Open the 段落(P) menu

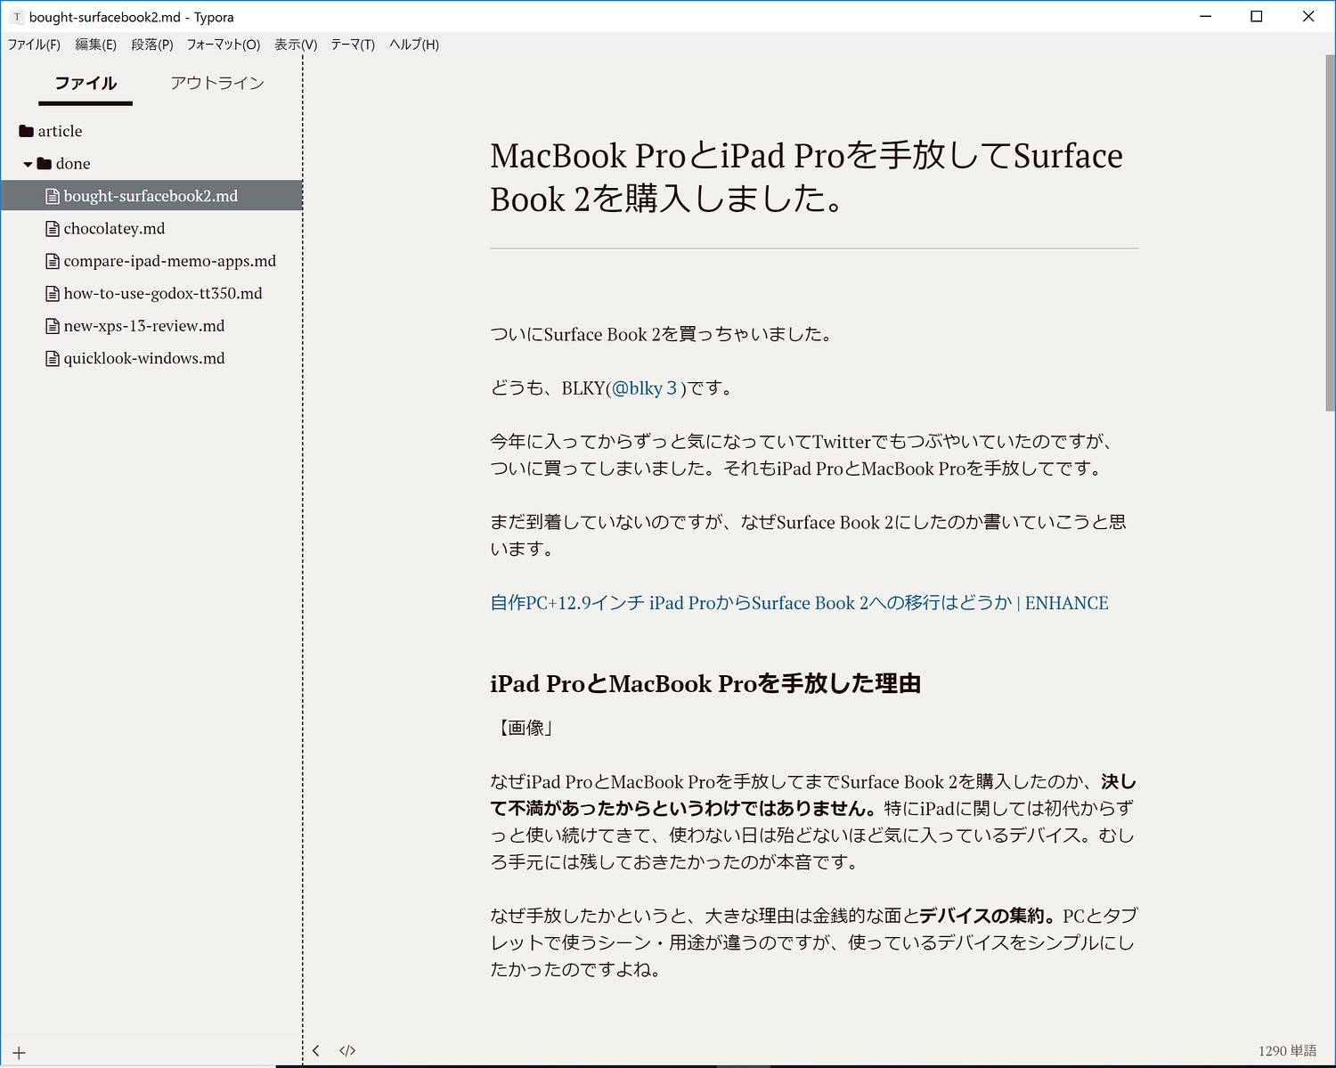pyautogui.click(x=151, y=45)
